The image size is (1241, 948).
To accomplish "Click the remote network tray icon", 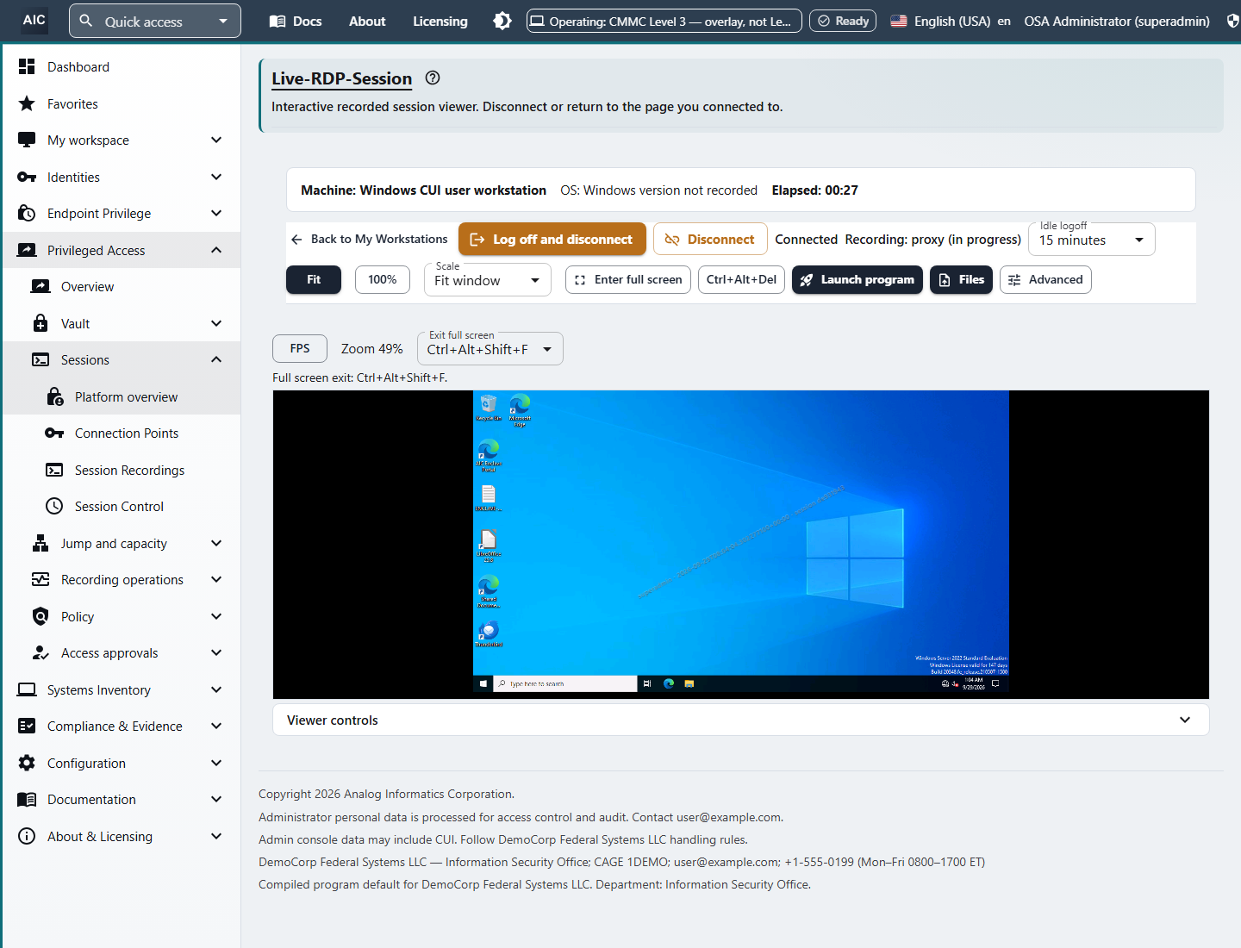I will tap(945, 683).
